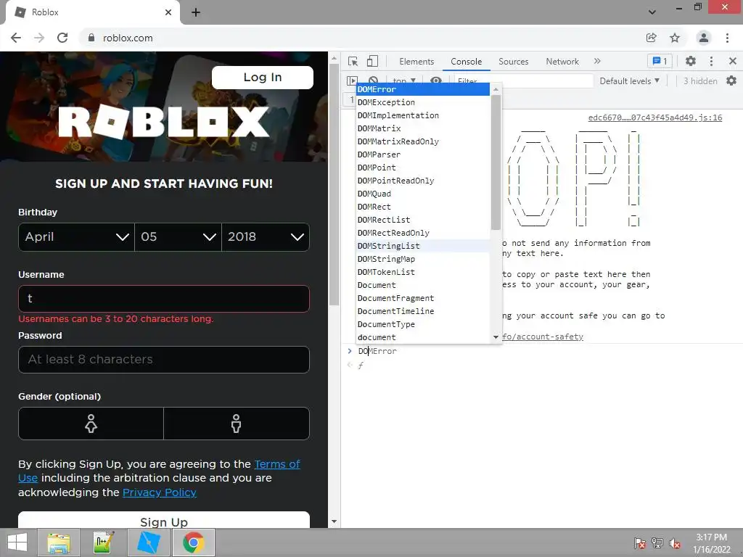Switch to the Network tab
Viewport: 743px width, 557px height.
[x=562, y=62]
